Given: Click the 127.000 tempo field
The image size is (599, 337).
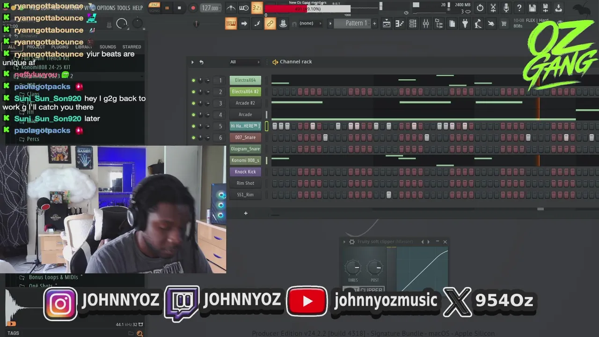Looking at the screenshot, I should click(x=210, y=8).
